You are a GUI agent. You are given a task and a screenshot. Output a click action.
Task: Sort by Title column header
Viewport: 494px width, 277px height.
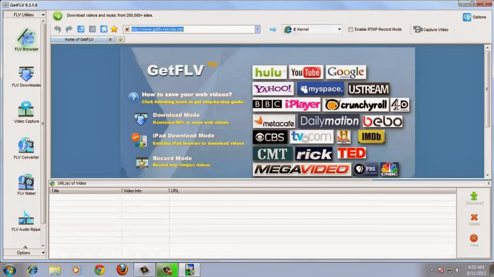coord(86,190)
